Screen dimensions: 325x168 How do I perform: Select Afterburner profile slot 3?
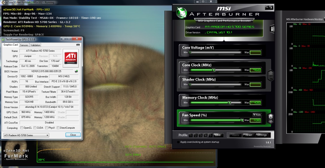click(201, 135)
